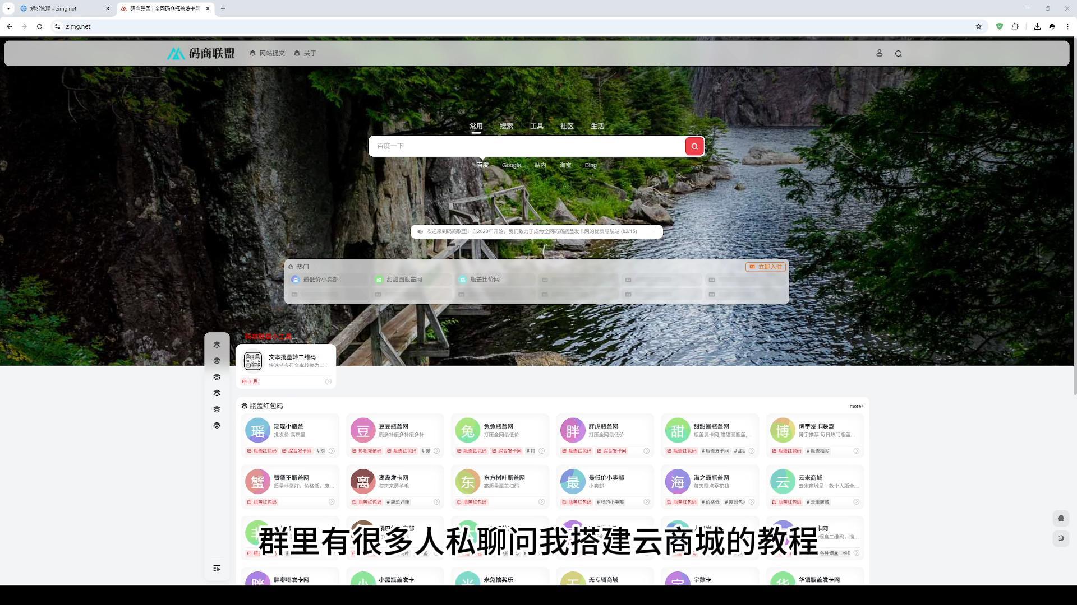Click the collapse icon at sidebar bottom

pos(217,568)
